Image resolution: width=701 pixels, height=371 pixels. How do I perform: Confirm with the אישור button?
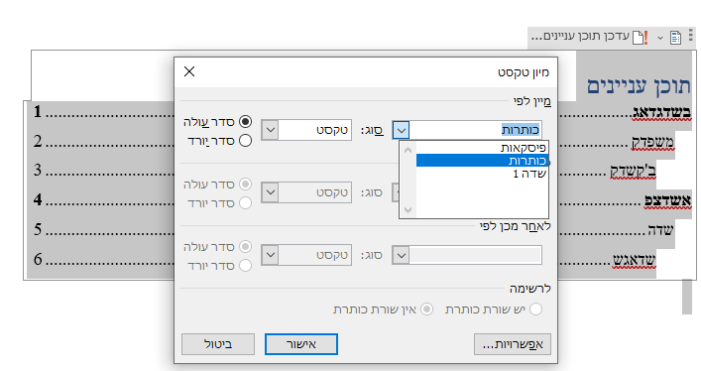pos(301,344)
